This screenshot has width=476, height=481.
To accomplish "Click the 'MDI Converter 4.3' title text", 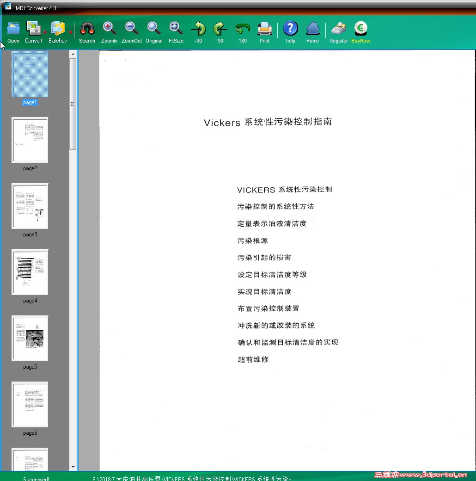I will point(36,8).
